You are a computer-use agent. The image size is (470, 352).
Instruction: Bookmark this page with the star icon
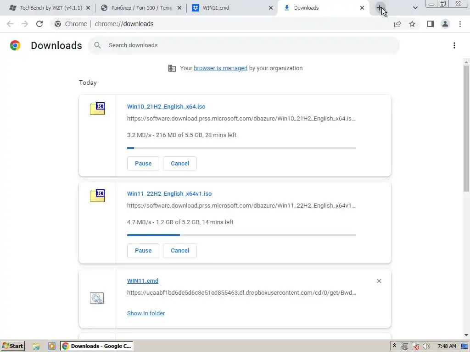pyautogui.click(x=412, y=24)
